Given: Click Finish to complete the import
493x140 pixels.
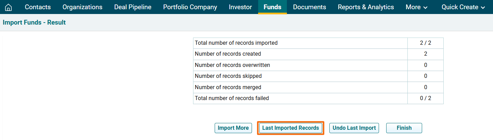Looking at the screenshot, I should coord(404,128).
